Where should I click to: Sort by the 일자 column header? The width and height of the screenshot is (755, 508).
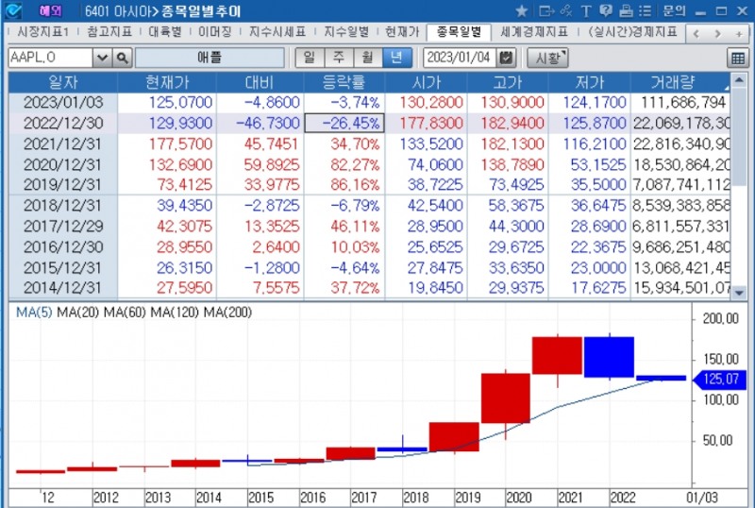tap(63, 82)
